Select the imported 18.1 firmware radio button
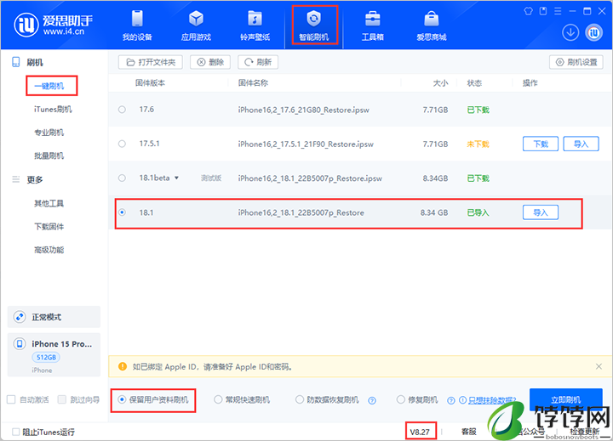Viewport: 613px width, 441px height. (x=122, y=212)
